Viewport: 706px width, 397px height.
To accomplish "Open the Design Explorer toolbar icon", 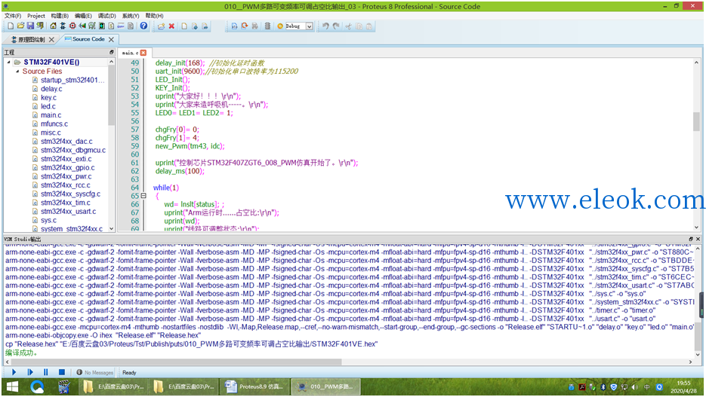I will 102,26.
